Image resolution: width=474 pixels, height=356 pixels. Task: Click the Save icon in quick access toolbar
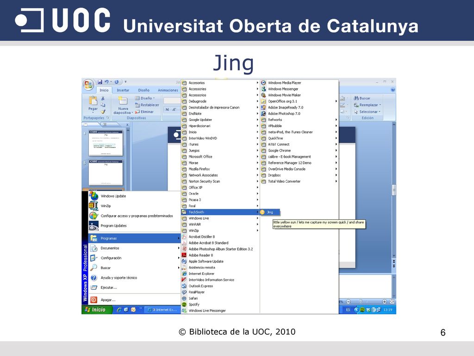[x=100, y=82]
